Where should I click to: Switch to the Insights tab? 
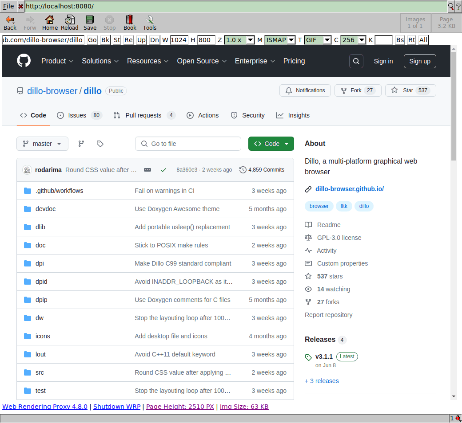(293, 115)
